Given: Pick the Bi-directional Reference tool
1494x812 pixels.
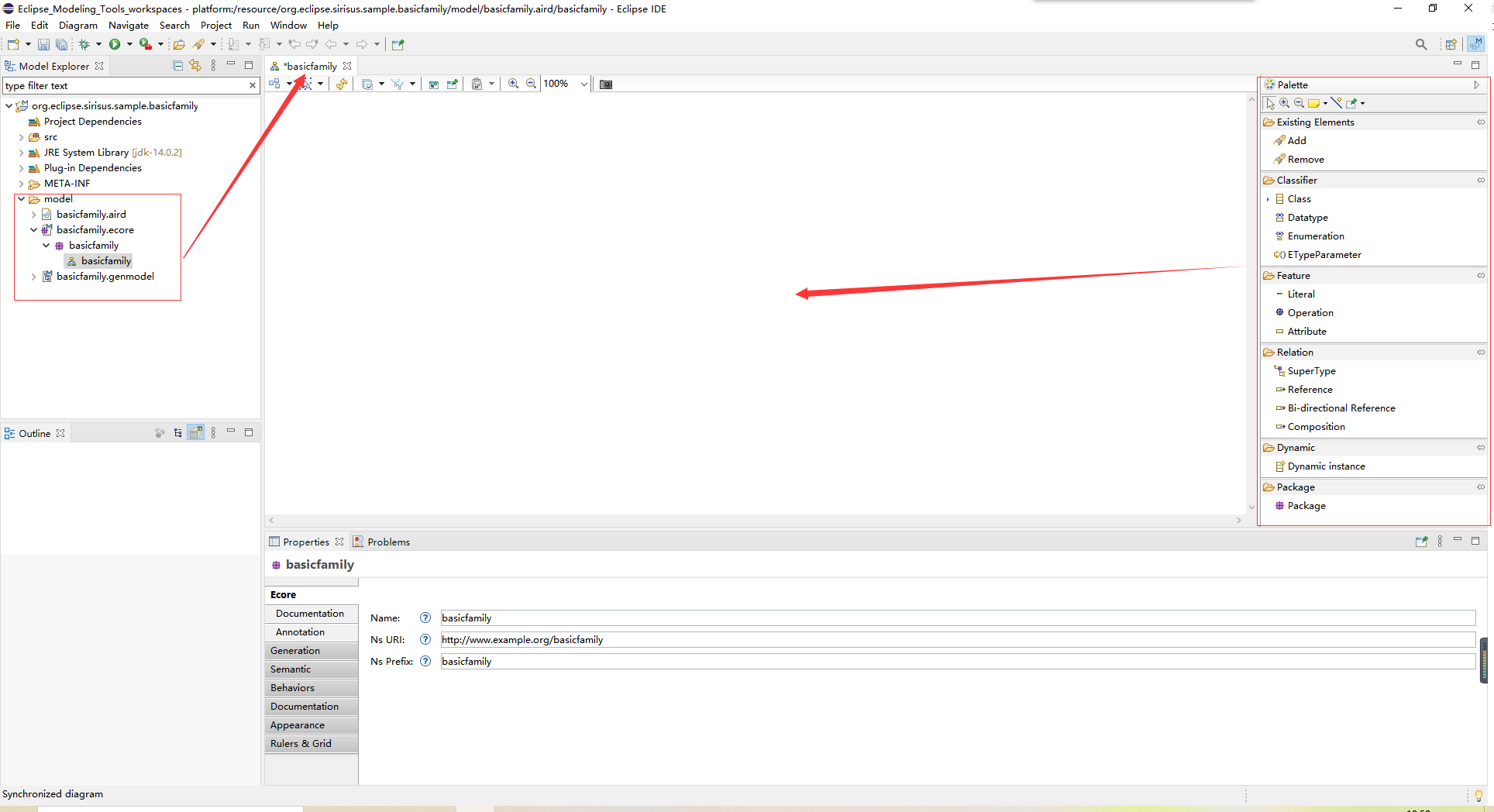Looking at the screenshot, I should [x=1341, y=408].
